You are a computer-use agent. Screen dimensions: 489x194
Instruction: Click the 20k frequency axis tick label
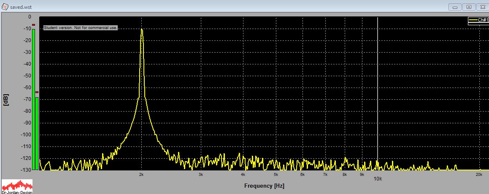pyautogui.click(x=479, y=175)
